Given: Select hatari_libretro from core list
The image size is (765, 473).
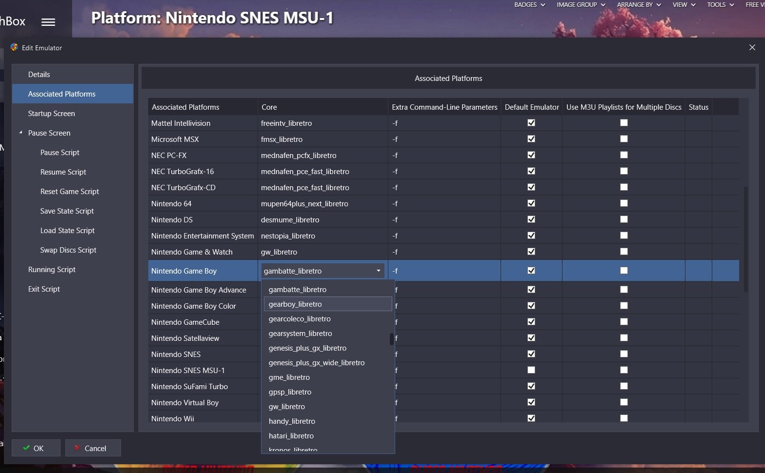Looking at the screenshot, I should click(328, 435).
